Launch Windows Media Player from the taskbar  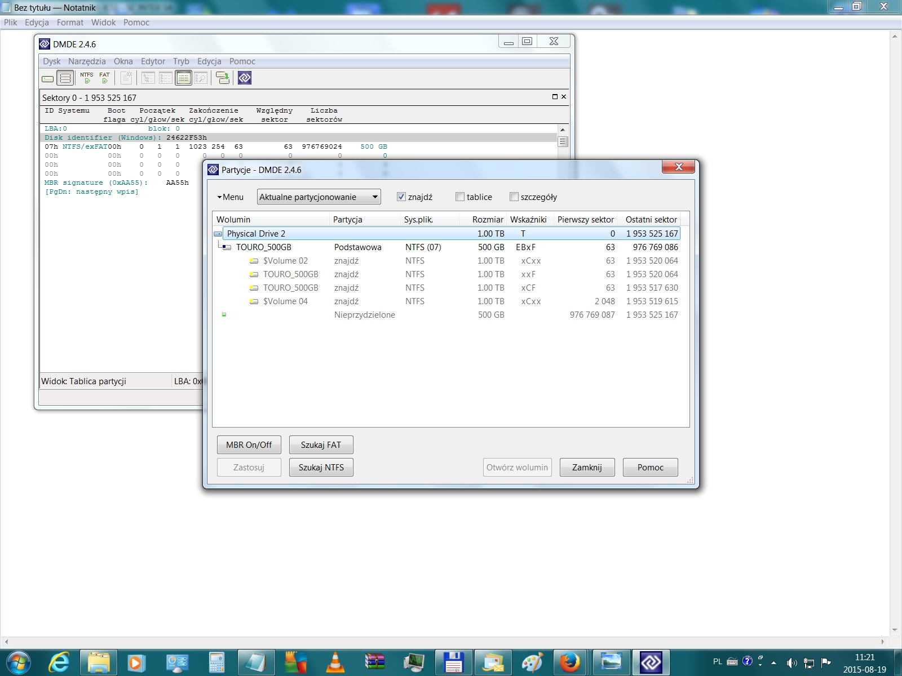tap(136, 662)
